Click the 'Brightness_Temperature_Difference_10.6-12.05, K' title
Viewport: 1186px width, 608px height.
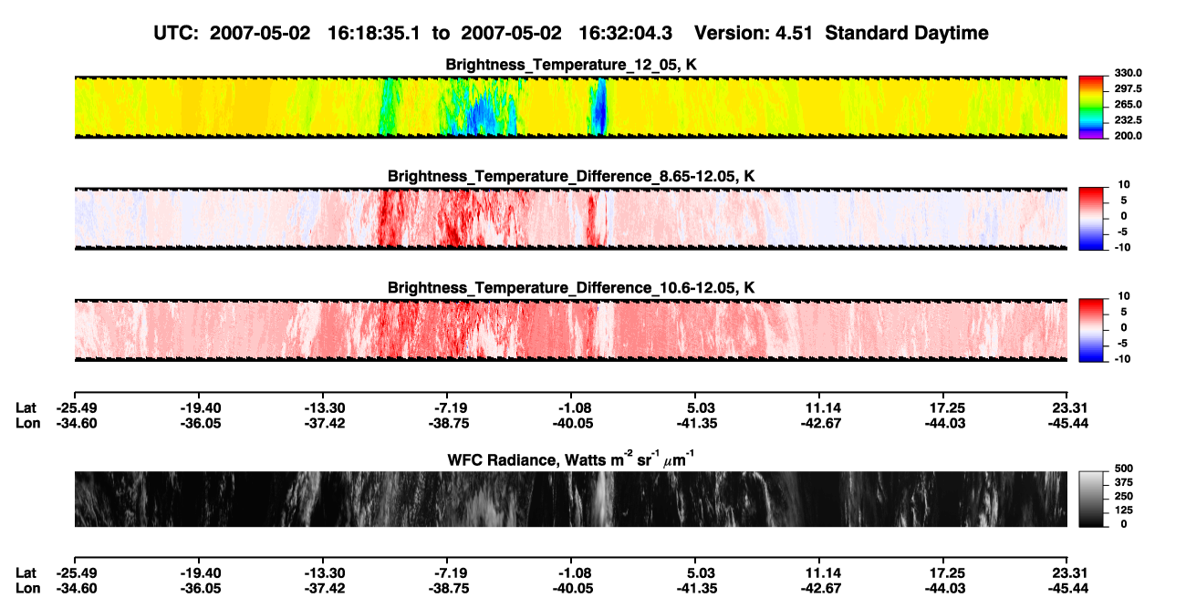click(572, 287)
